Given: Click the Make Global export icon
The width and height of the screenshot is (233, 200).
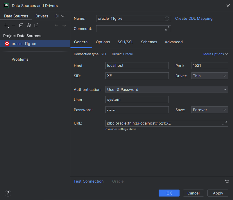Looking at the screenshot, I should [36, 25].
